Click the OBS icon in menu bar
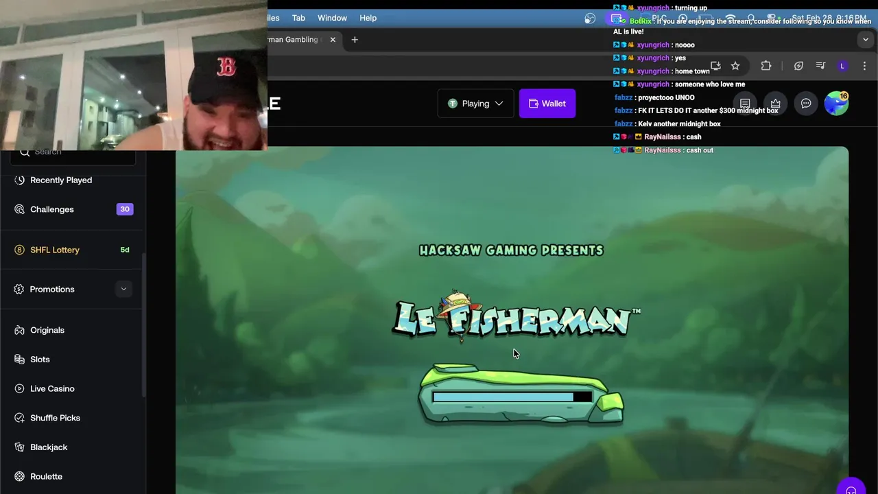 [590, 19]
